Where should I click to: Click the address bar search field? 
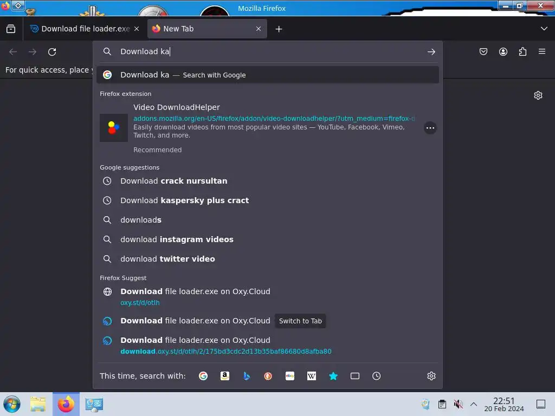(x=269, y=51)
